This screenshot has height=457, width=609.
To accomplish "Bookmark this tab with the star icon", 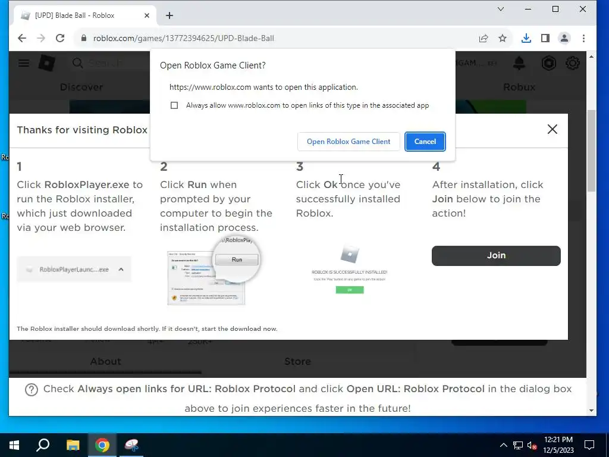I will coord(503,38).
